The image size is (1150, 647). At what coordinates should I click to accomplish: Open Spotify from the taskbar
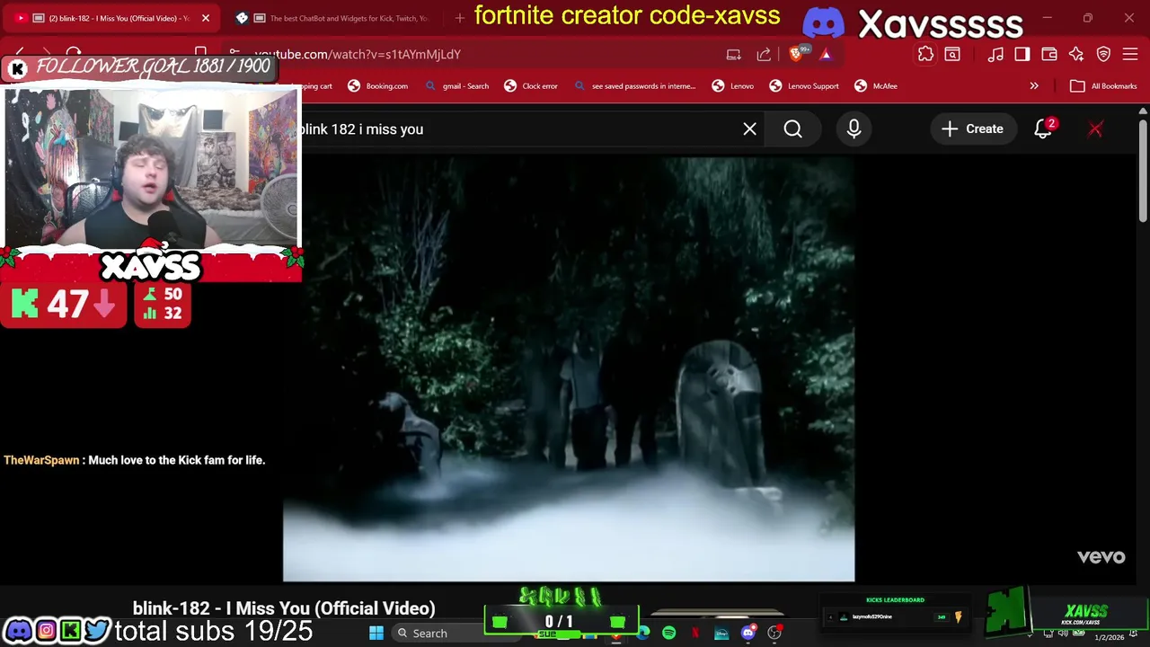[669, 634]
